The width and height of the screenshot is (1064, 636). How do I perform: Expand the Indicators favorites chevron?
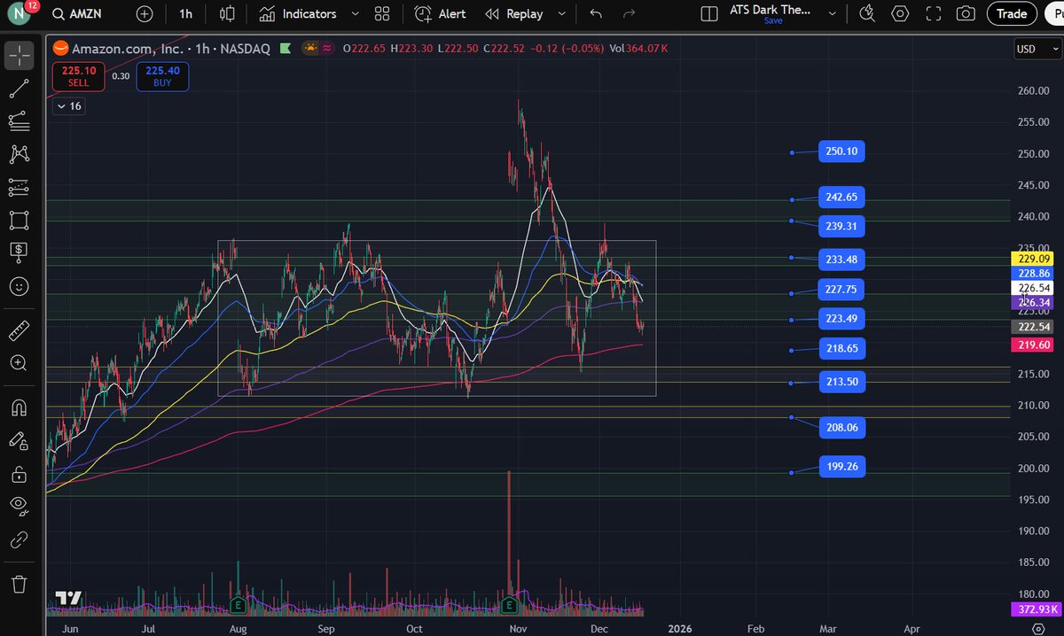tap(355, 14)
